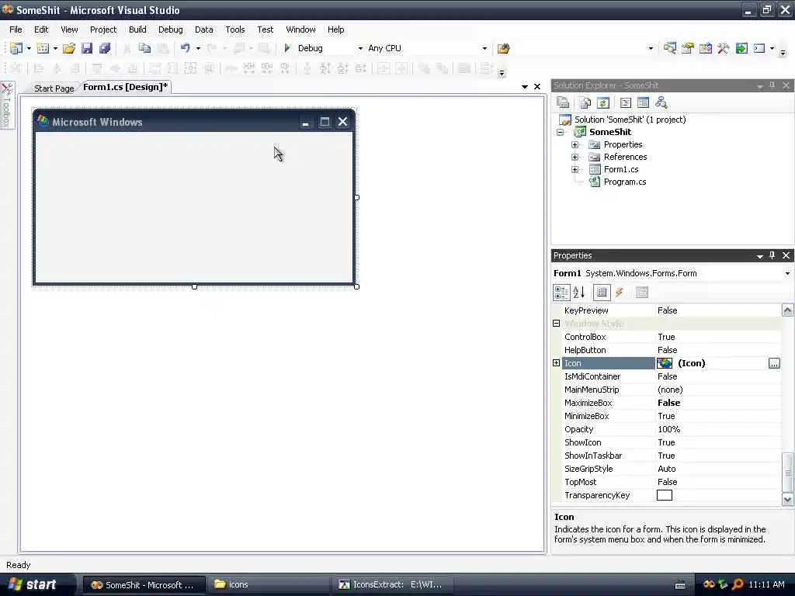Click the View Class Diagram icon
This screenshot has width=795, height=596.
click(661, 102)
